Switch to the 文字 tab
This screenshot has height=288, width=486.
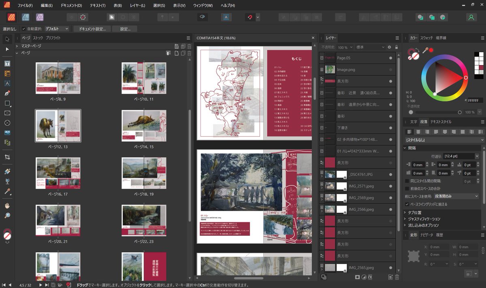pyautogui.click(x=414, y=122)
